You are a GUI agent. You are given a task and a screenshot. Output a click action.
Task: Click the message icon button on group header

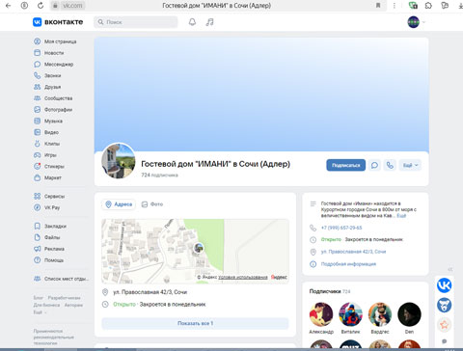click(374, 165)
